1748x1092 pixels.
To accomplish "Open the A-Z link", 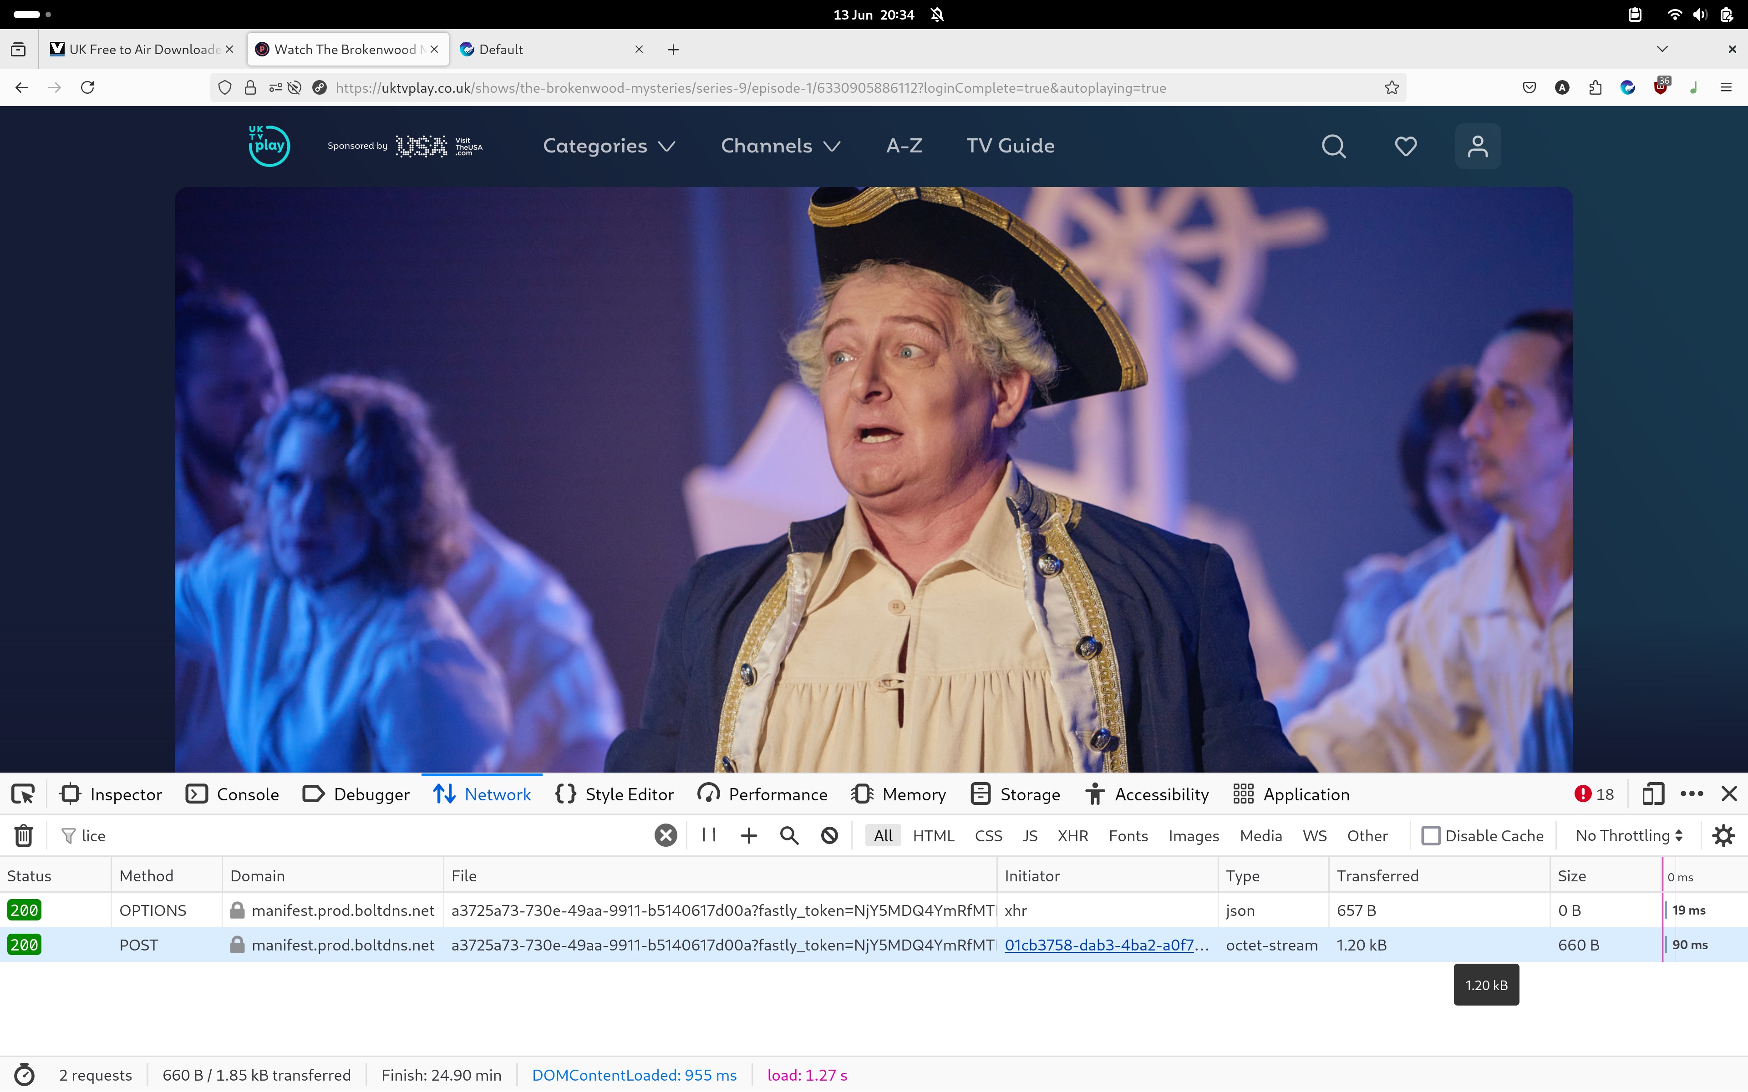I will [x=904, y=146].
